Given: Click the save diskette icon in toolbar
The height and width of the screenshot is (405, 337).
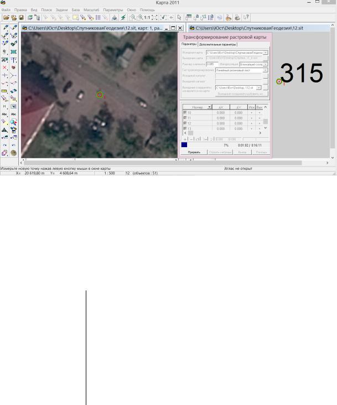Looking at the screenshot, I should tap(21, 18).
